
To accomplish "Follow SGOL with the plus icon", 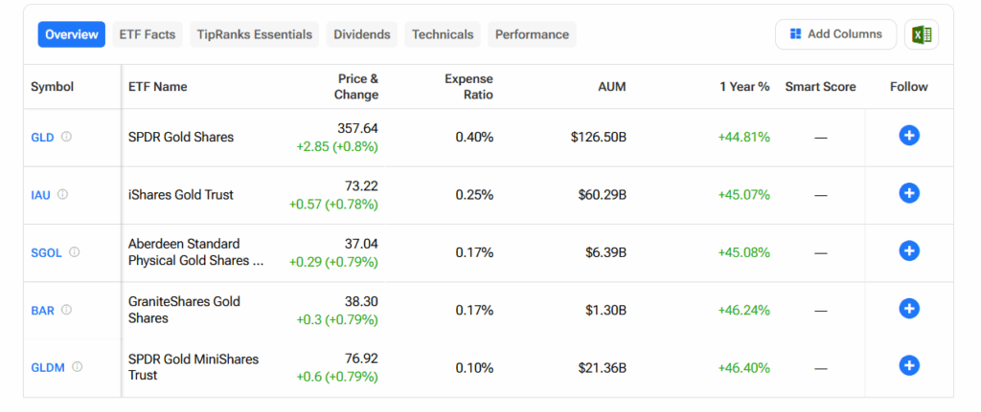I will point(909,251).
